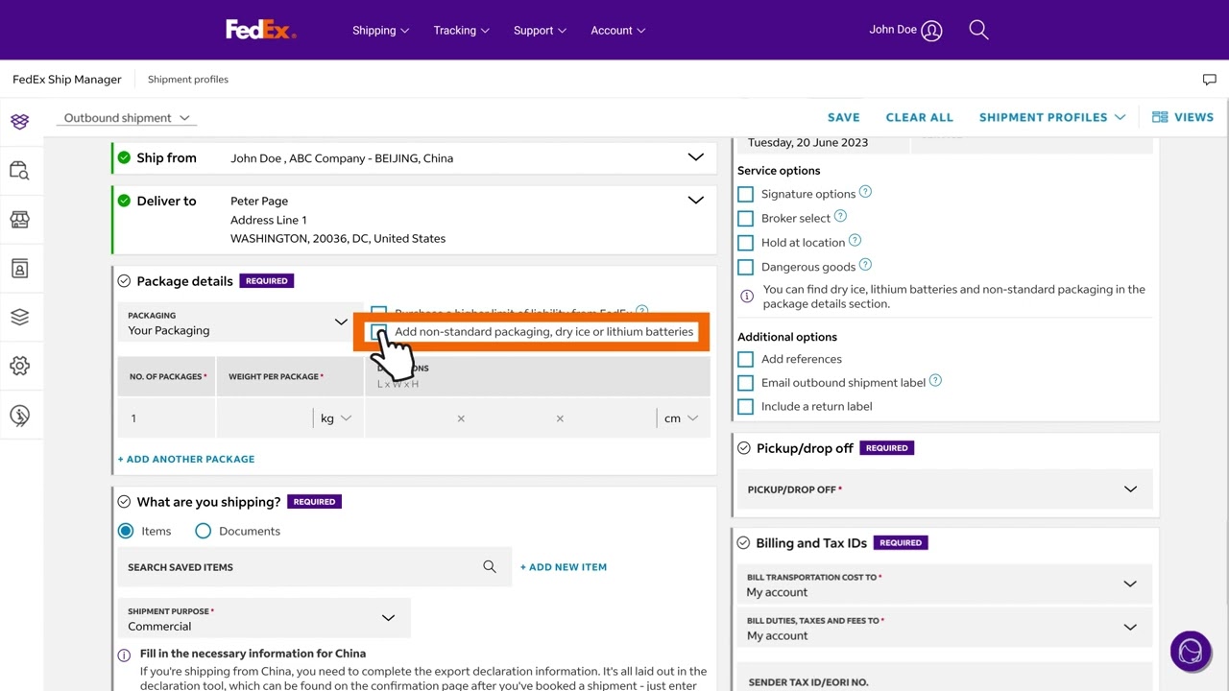Click the address book sidebar icon
The width and height of the screenshot is (1229, 691).
[x=20, y=269]
